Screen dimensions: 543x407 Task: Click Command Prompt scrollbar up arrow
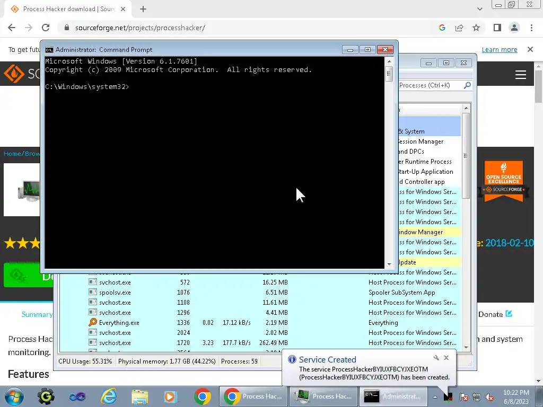tap(389, 61)
